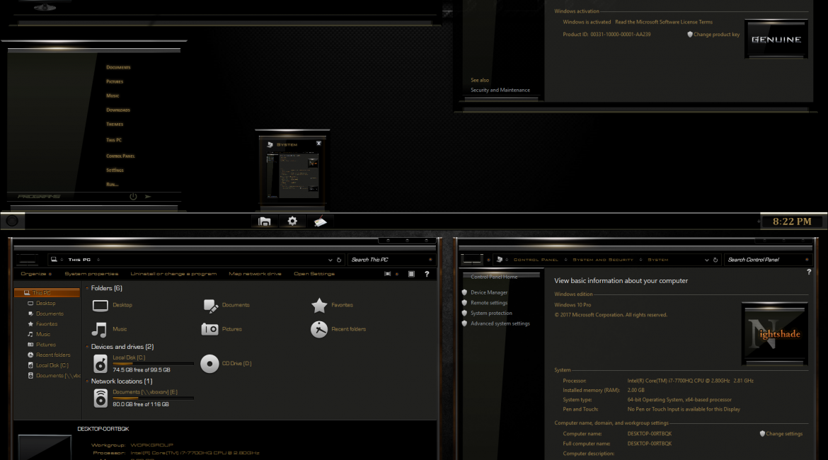Select the Documents (\\vboxsrv) (E:) network drive
This screenshot has height=460, width=828.
point(100,398)
